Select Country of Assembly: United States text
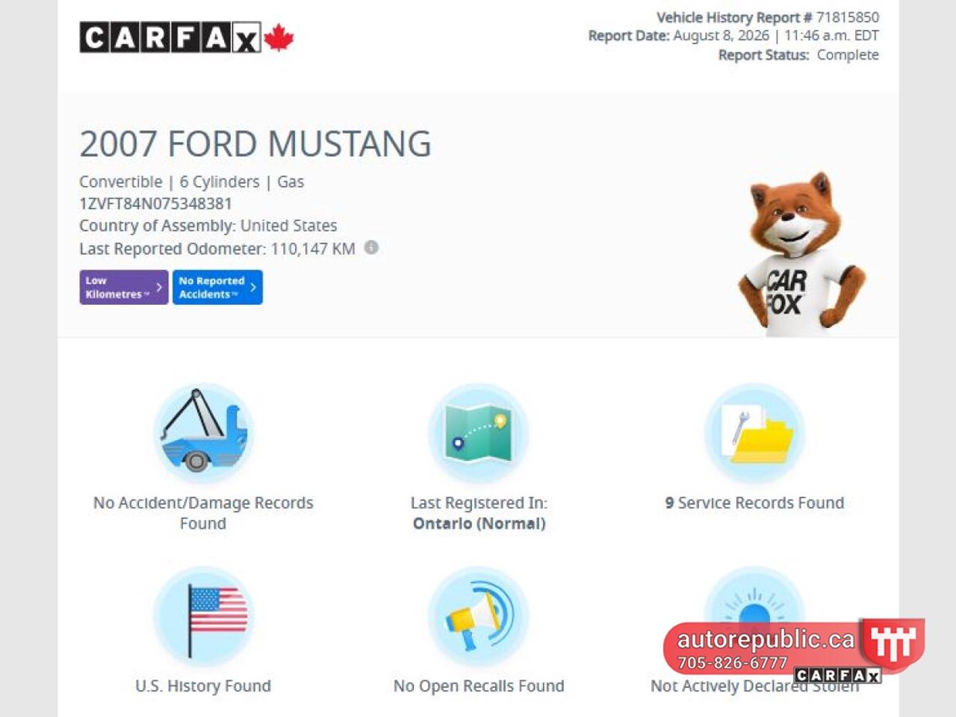 208,226
